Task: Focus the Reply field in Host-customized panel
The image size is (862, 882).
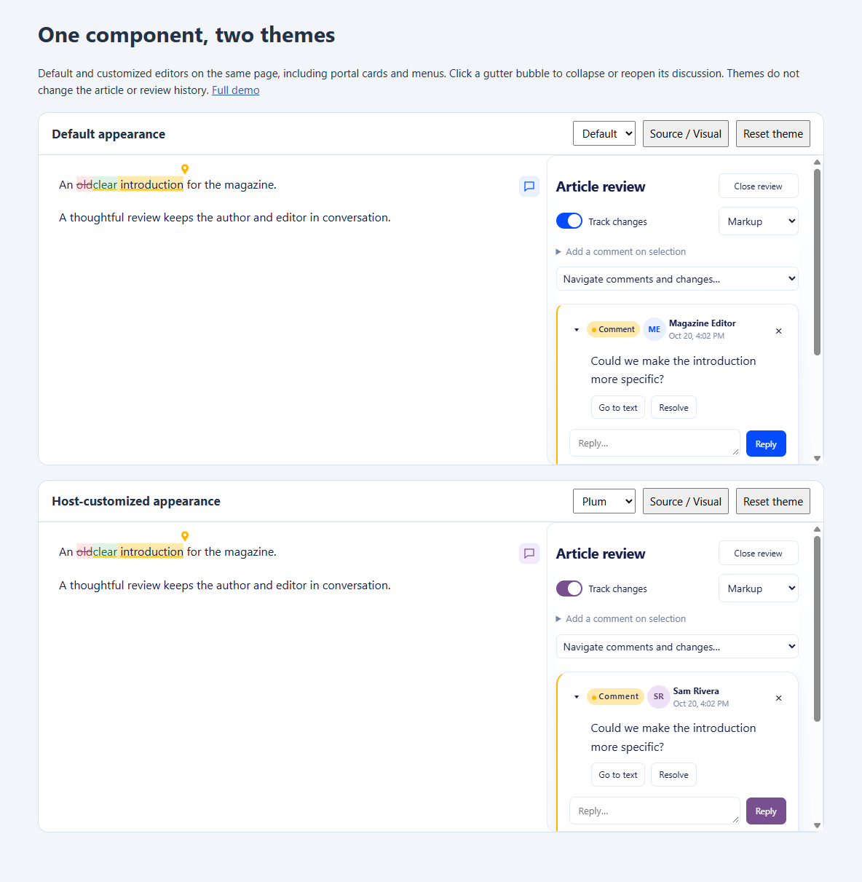Action: [x=655, y=811]
